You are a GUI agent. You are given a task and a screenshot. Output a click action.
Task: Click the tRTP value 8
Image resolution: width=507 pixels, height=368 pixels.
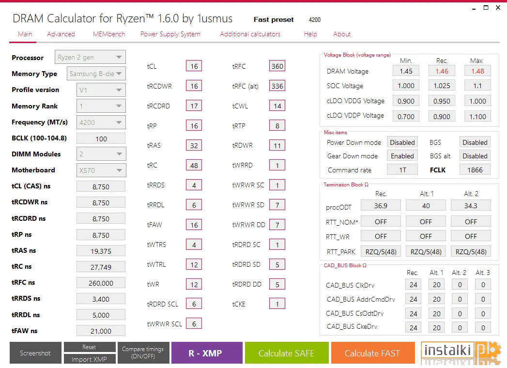[x=277, y=126]
